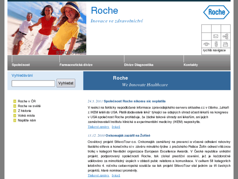Open the Z historie sidebar link

pos(25,111)
